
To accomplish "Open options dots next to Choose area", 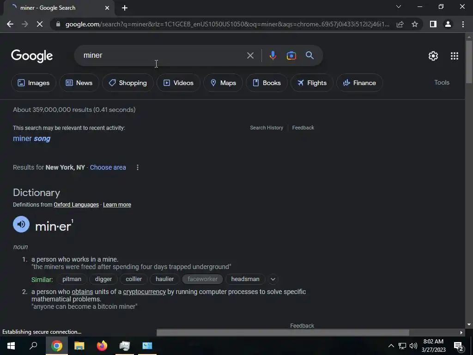I will 138,167.
